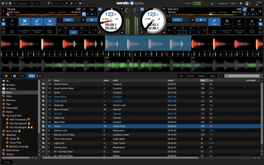The image size is (264, 165).
Task: Select the Hip Hop Openers crate
Action: click(18, 124)
